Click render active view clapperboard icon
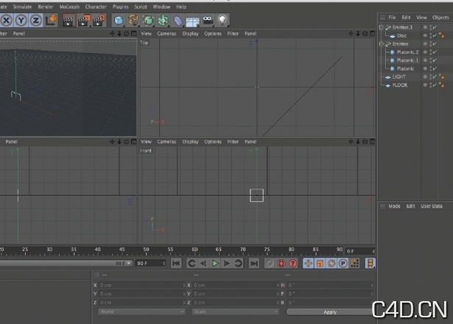 point(69,20)
